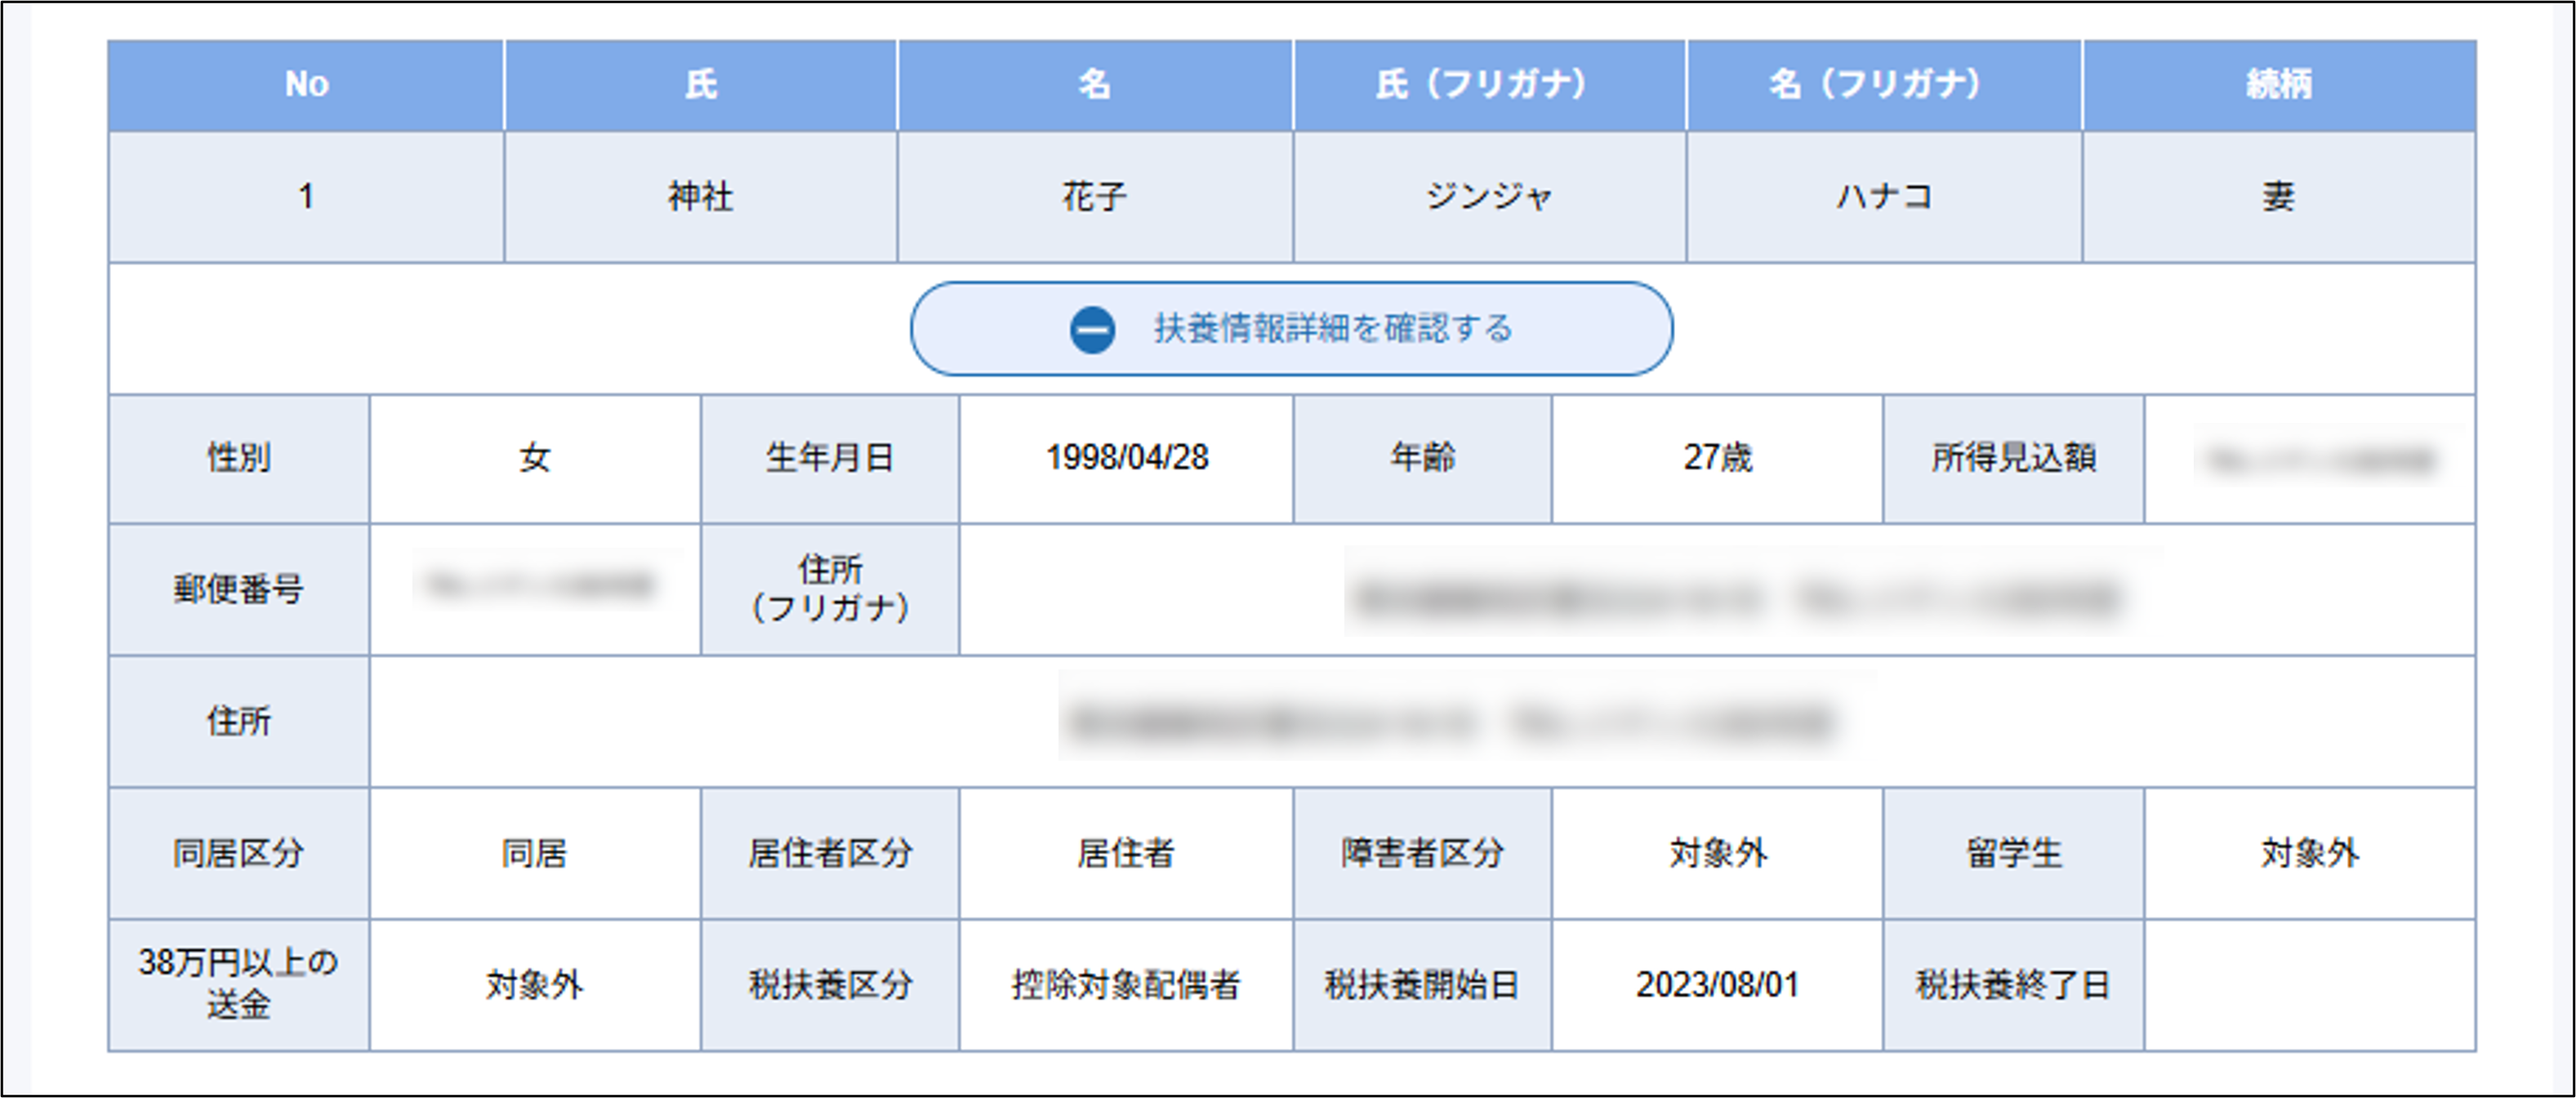This screenshot has width=2576, height=1098.
Task: Click the birthdate value 1998/04/28
Action: (1126, 459)
